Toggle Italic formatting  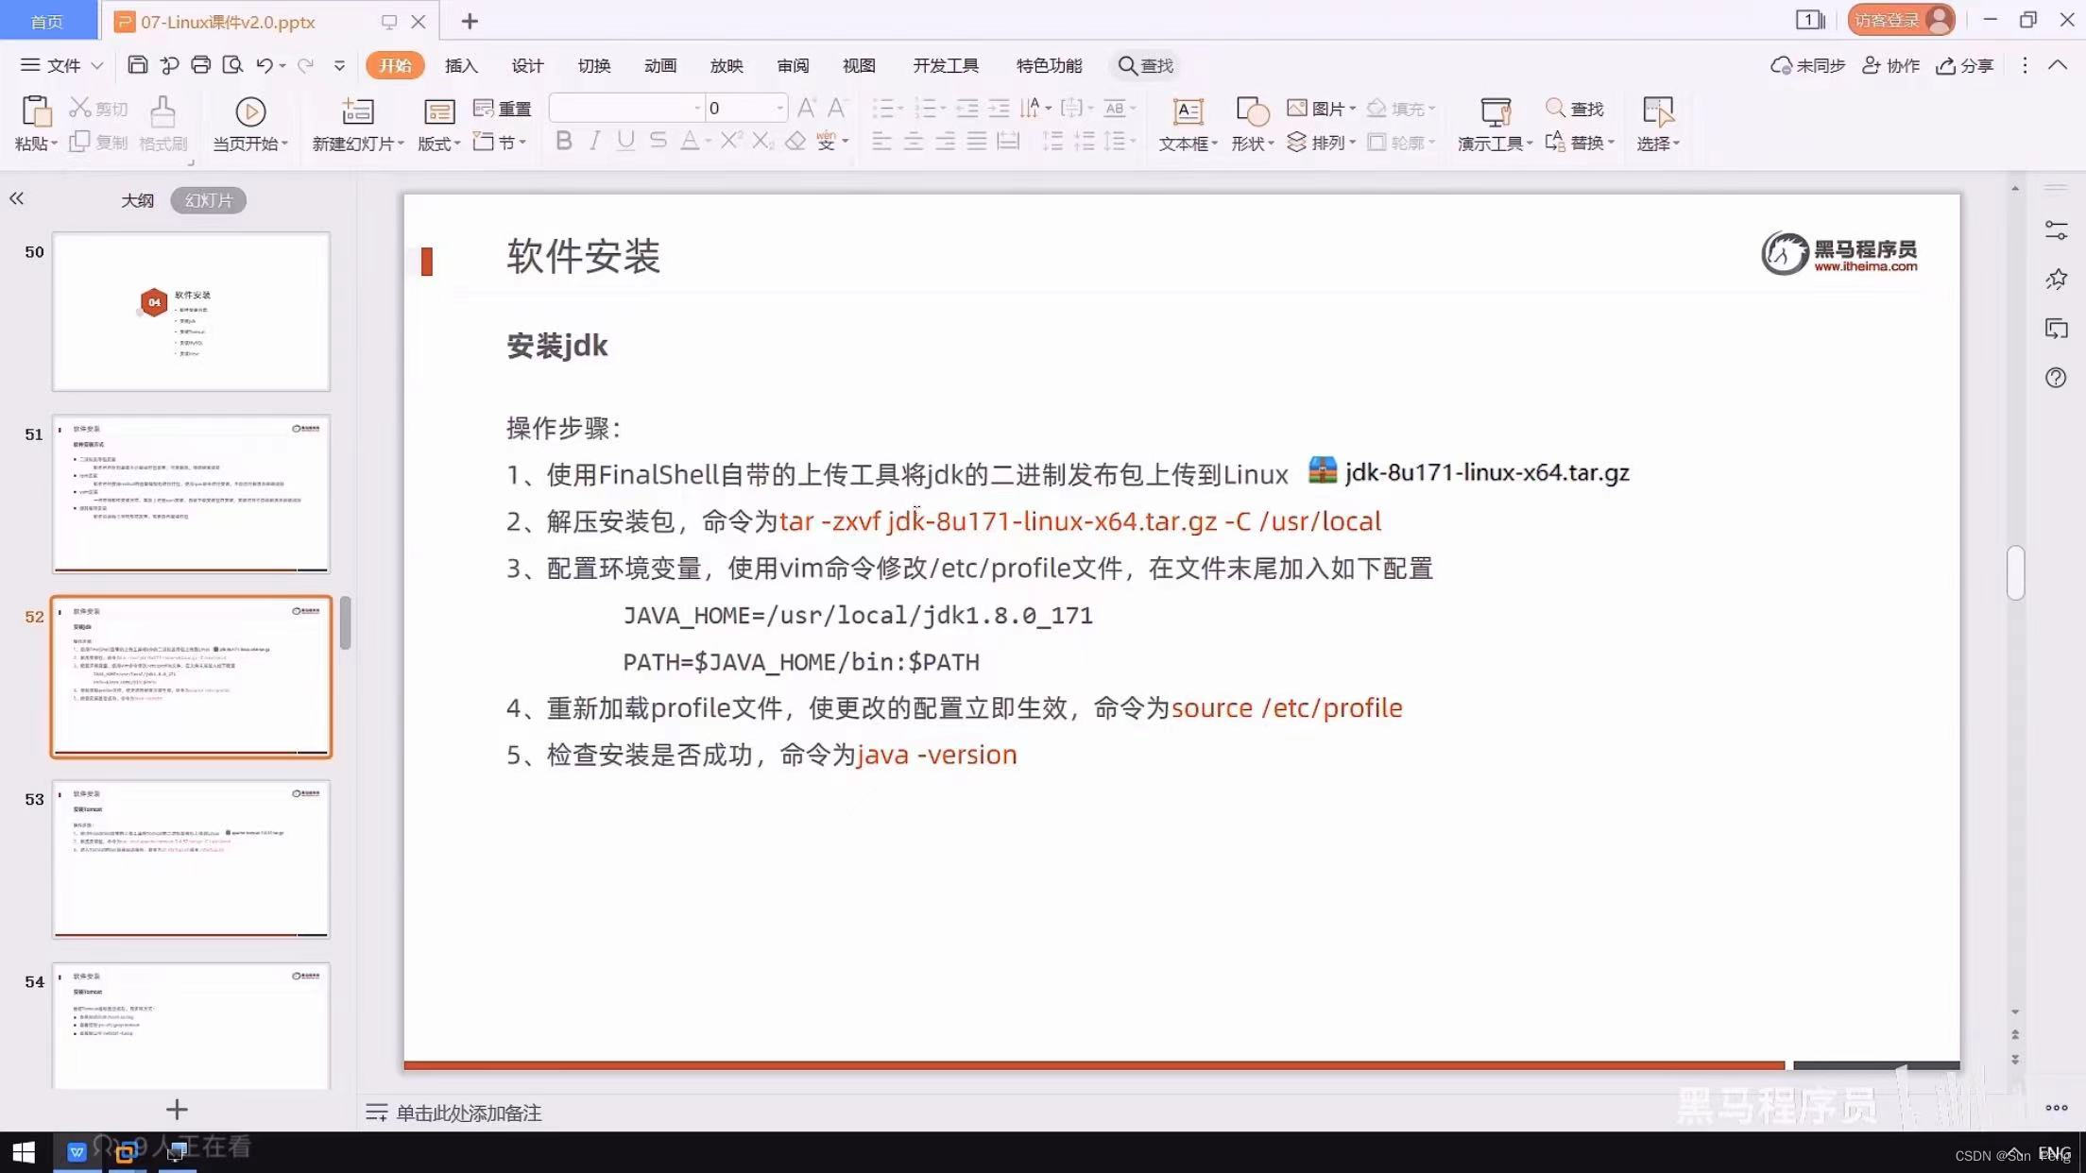click(x=594, y=141)
